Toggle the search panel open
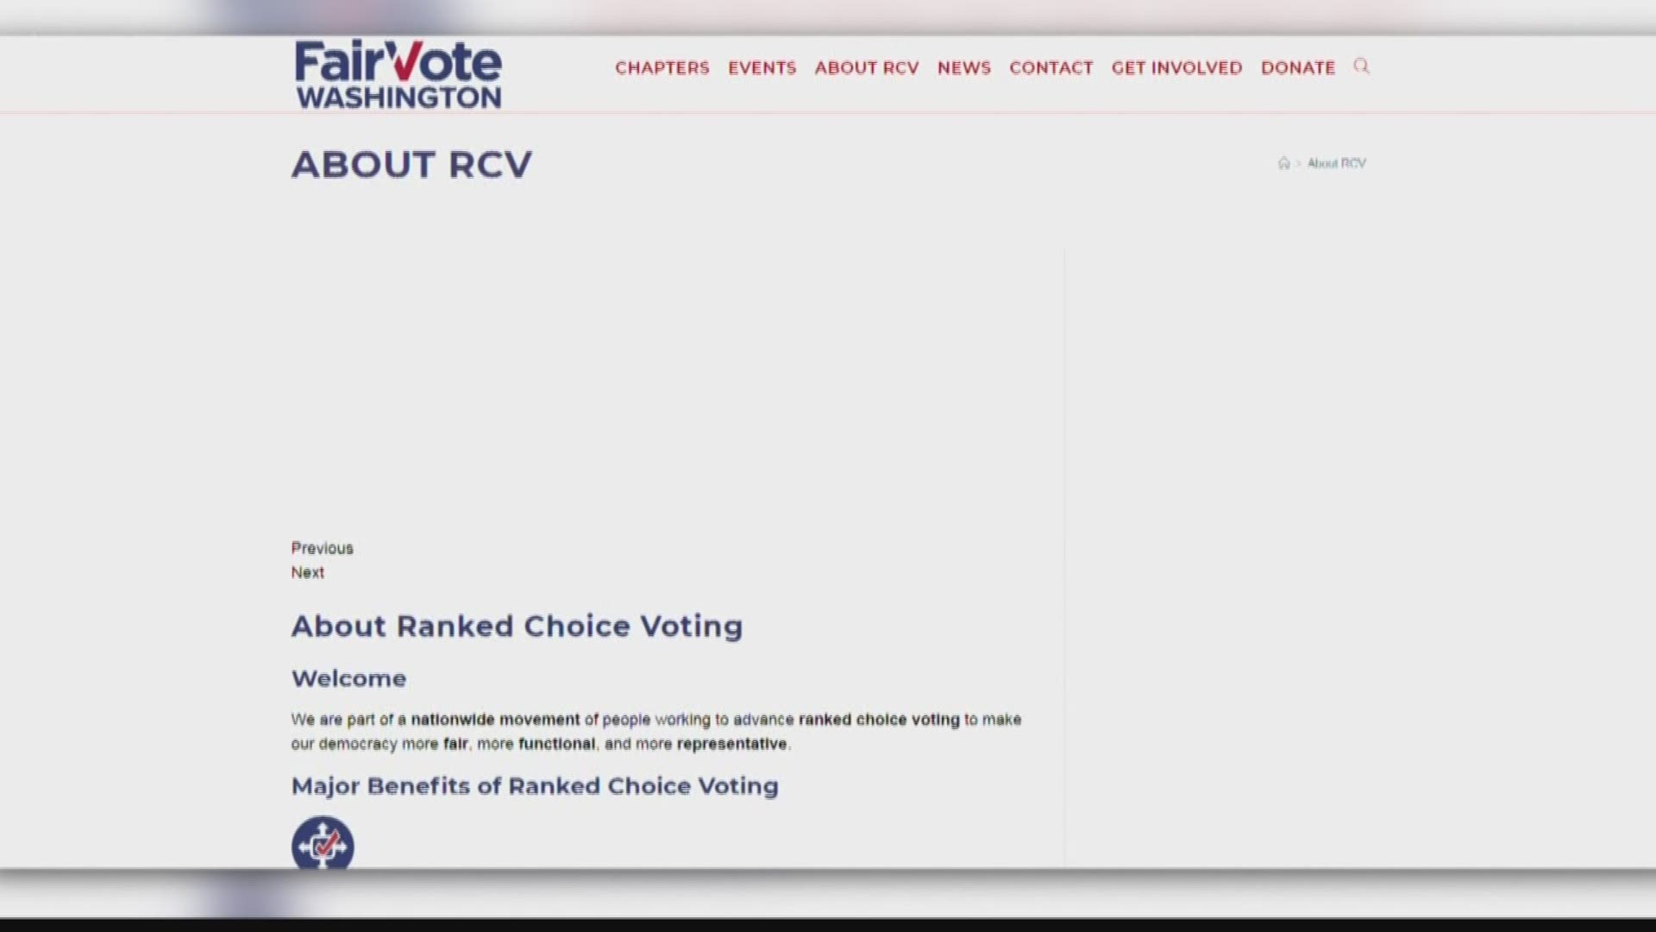The width and height of the screenshot is (1656, 932). tap(1361, 68)
